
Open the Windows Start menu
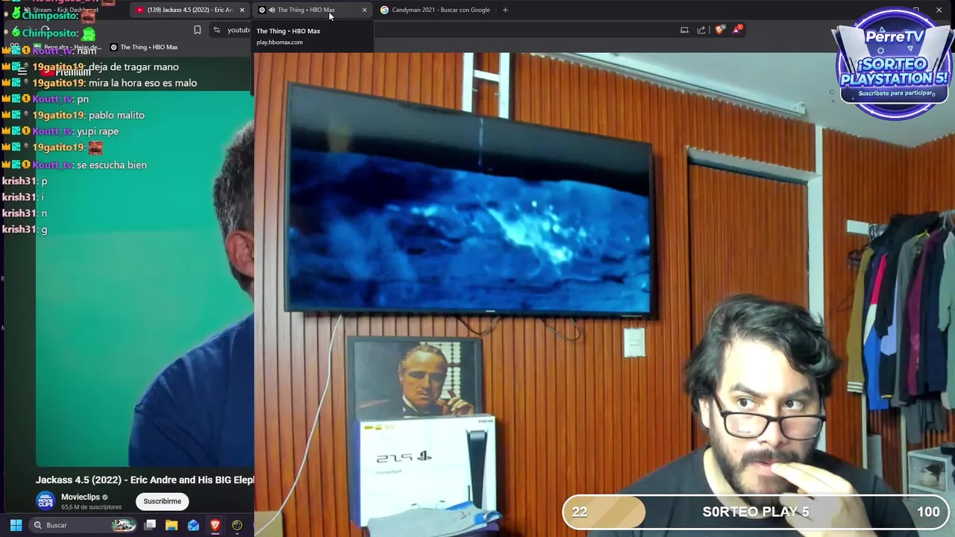16,525
